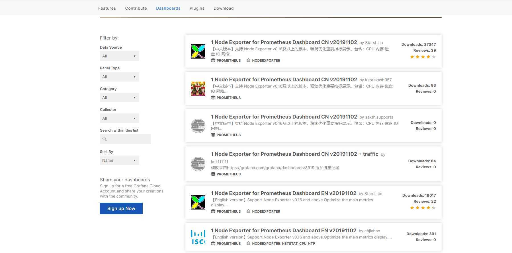Click 'by chjiahao' author text
The image size is (512, 253).
pos(369,231)
